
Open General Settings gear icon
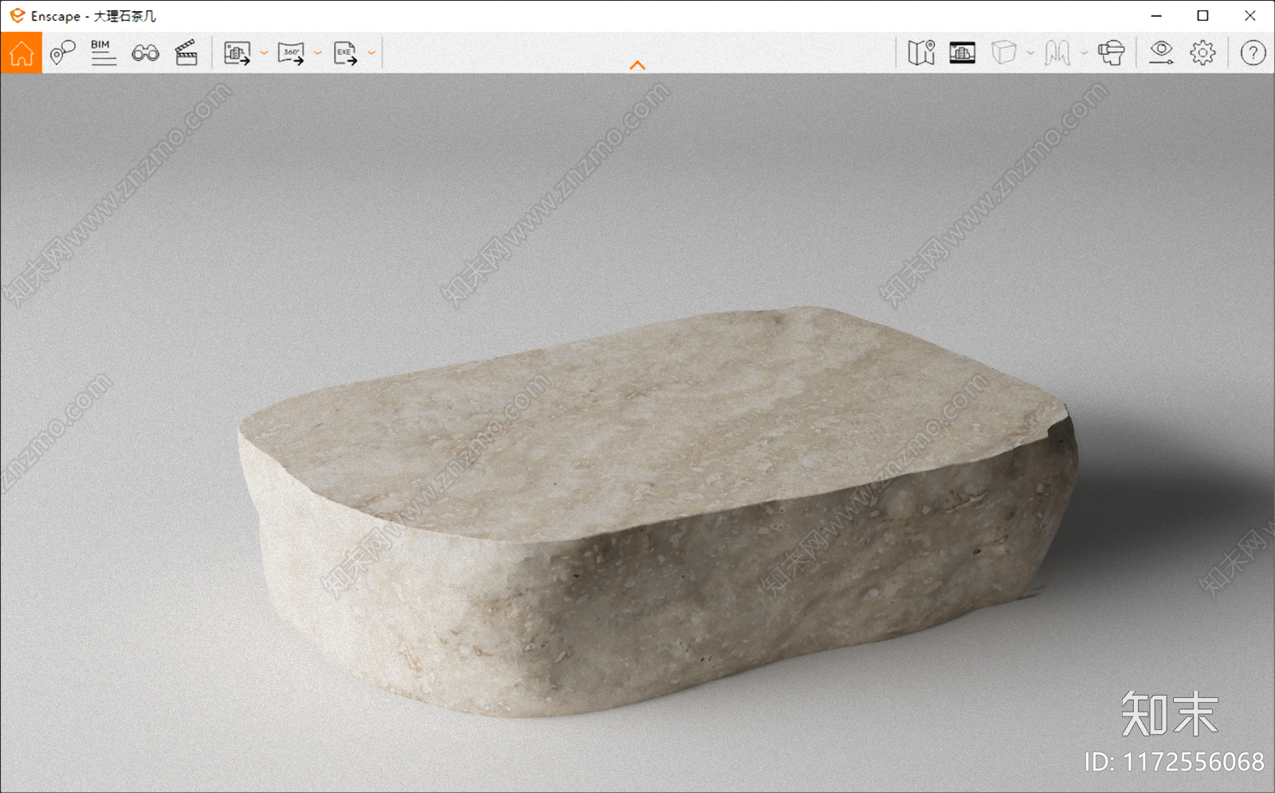pyautogui.click(x=1202, y=53)
